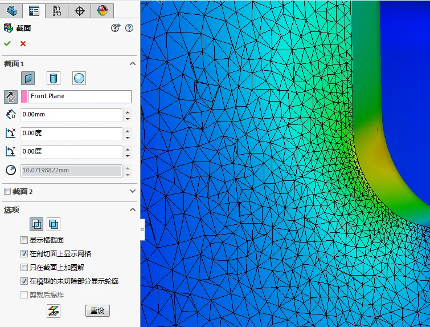430x327 pixels.
Task: Uncheck 在模型的未切除部分显示轮廓 checkbox
Action: point(24,281)
